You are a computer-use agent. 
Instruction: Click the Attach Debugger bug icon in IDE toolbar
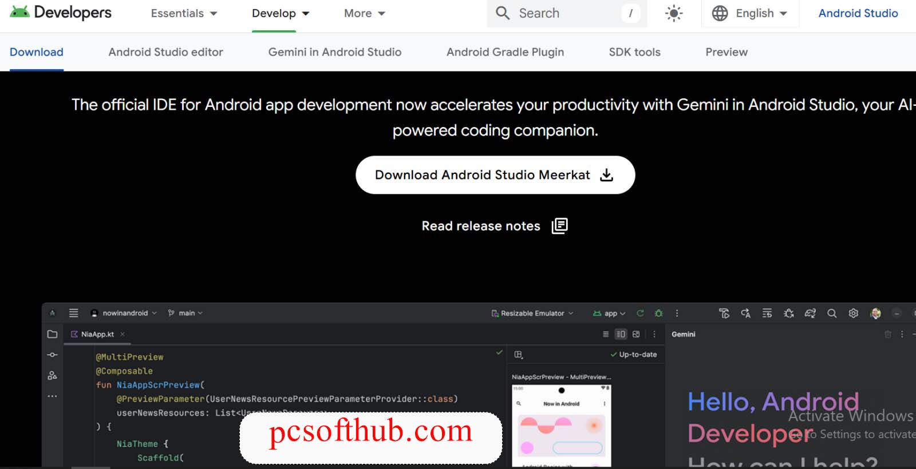click(788, 313)
